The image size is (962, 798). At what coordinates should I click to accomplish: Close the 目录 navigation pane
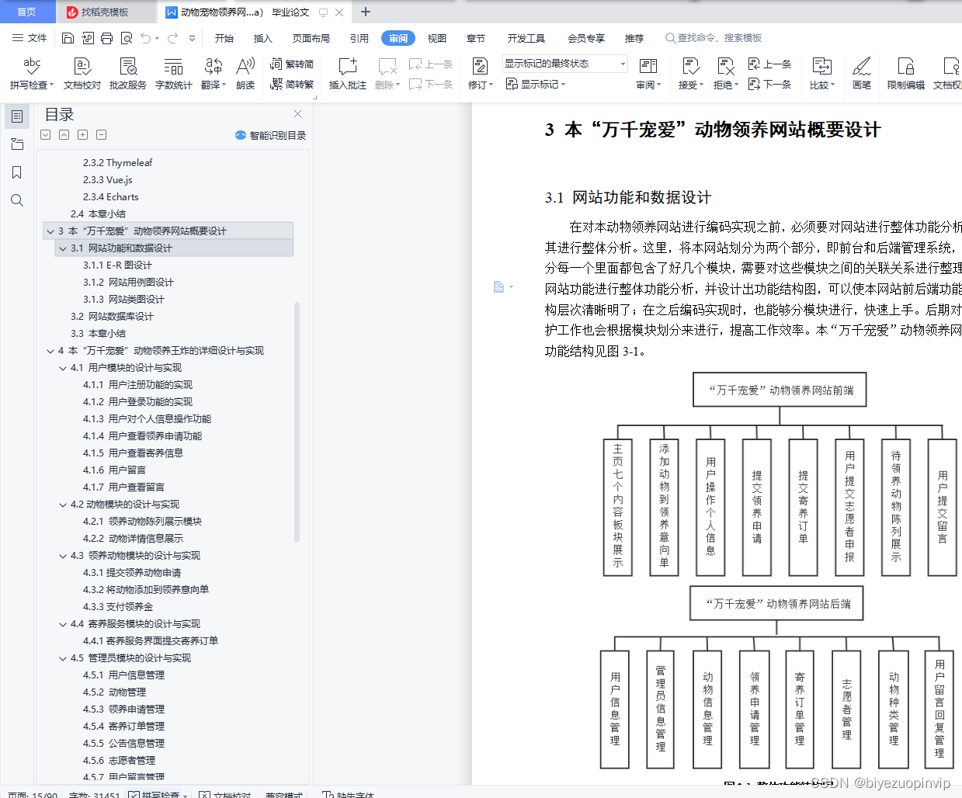(297, 113)
